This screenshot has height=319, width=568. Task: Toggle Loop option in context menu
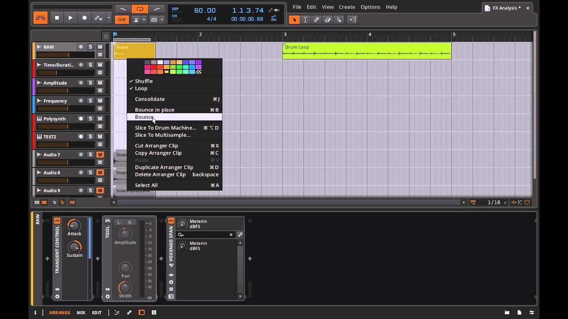click(174, 88)
